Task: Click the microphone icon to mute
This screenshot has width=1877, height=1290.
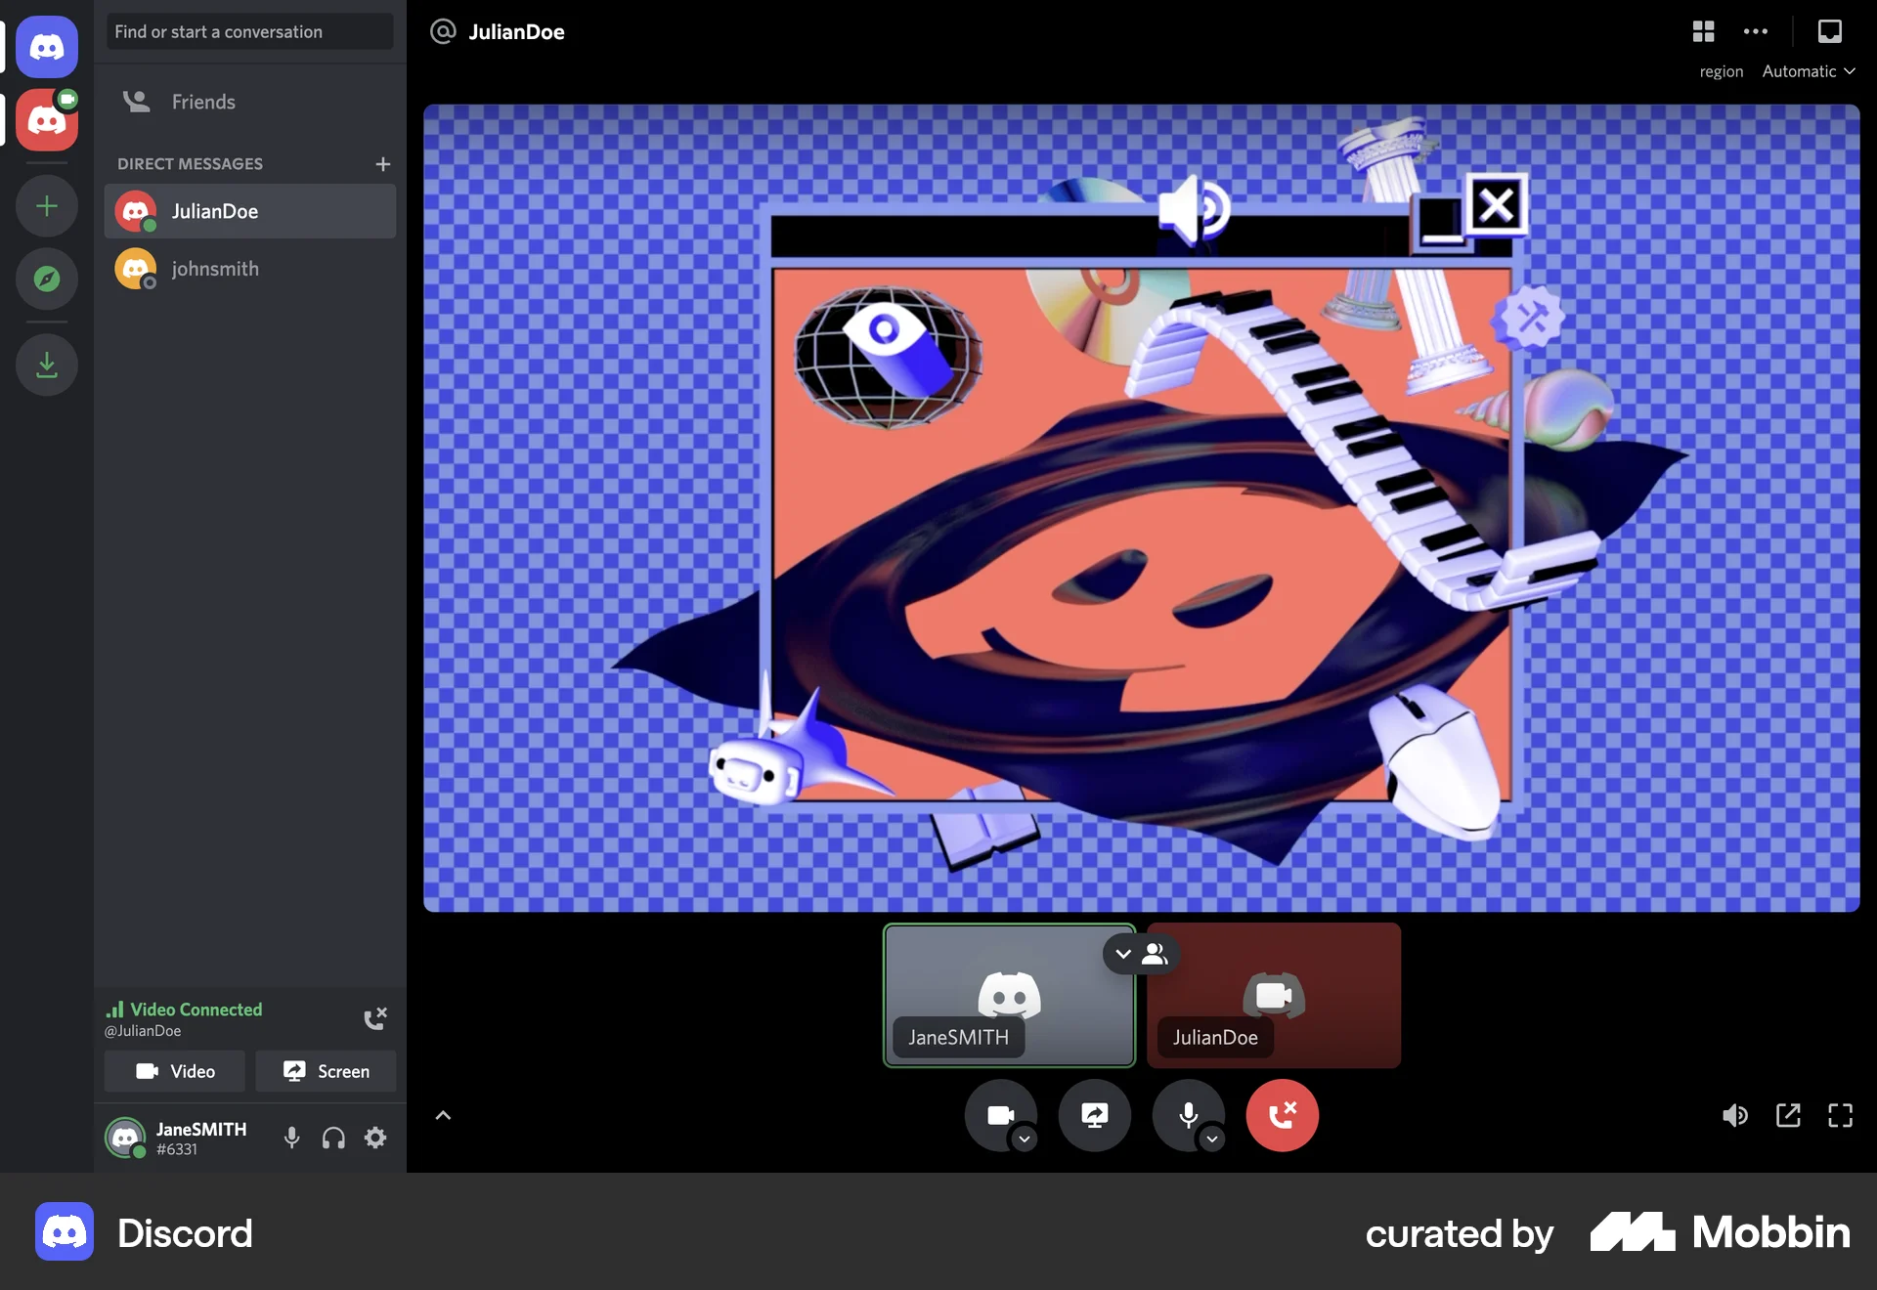Action: click(1188, 1115)
